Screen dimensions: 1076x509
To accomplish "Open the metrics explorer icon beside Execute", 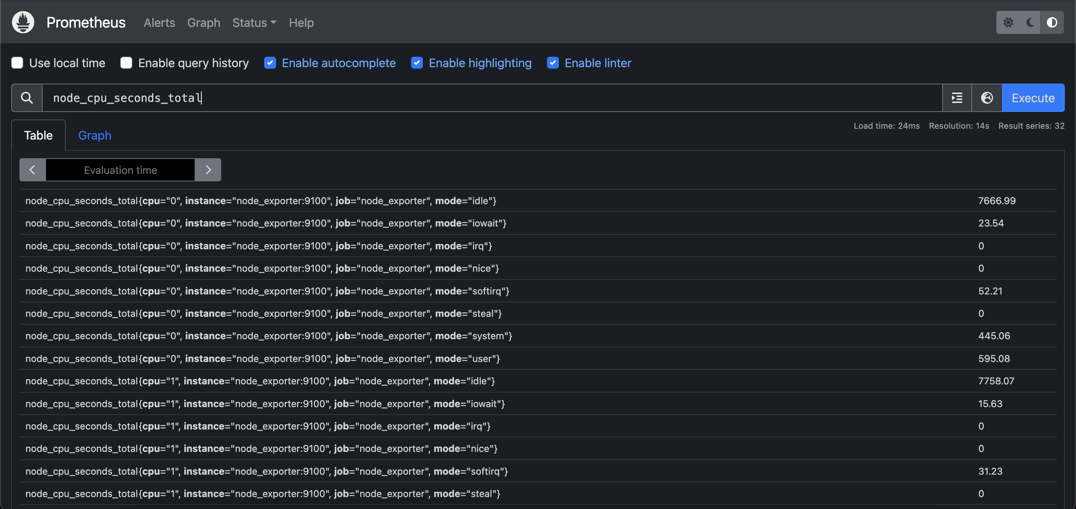I will point(956,98).
